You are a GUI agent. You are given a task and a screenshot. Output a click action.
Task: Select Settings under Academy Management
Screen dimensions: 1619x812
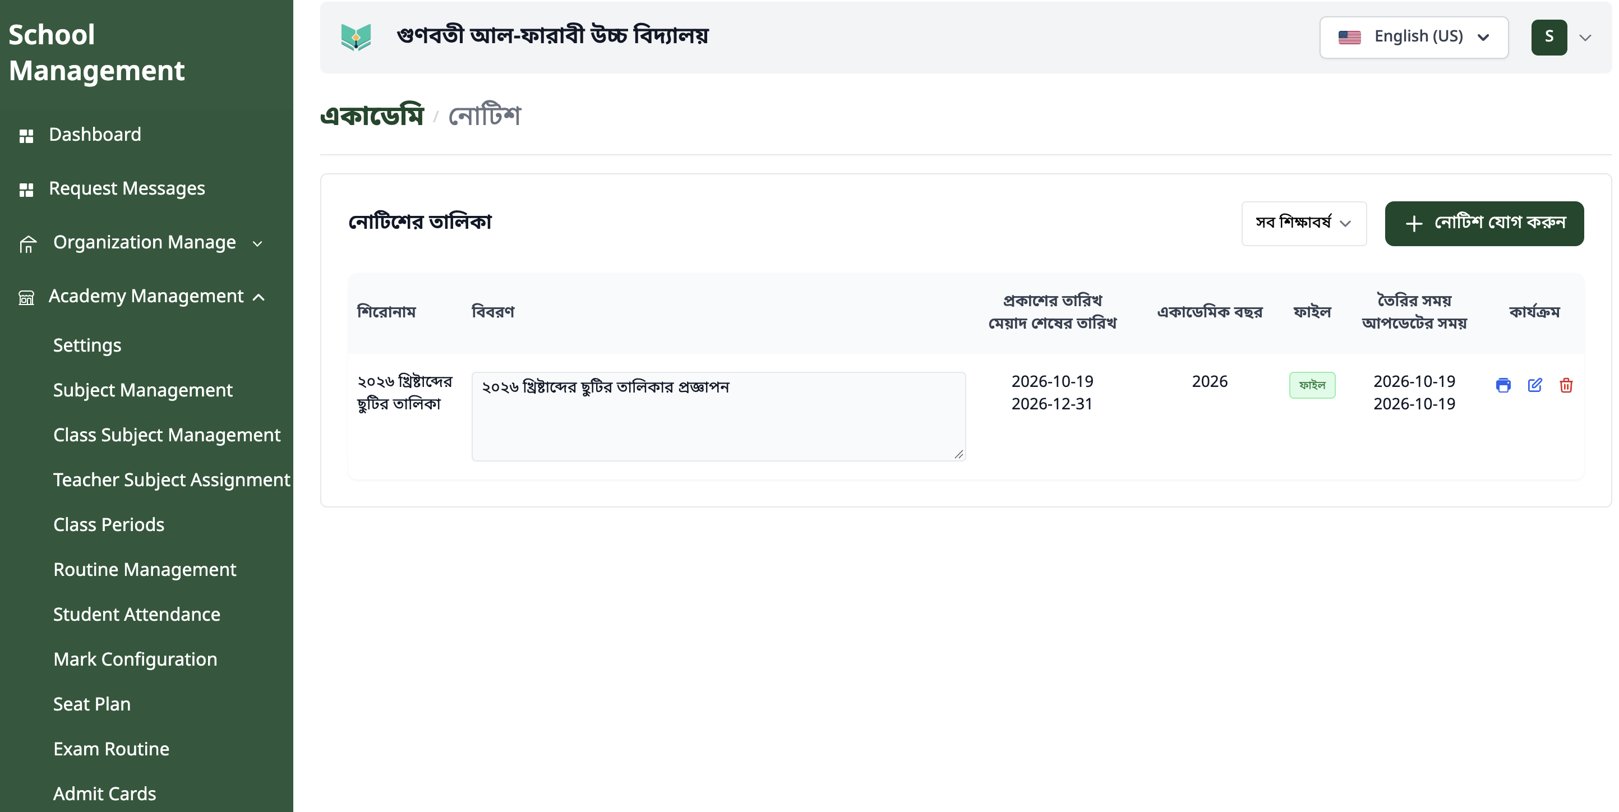87,345
